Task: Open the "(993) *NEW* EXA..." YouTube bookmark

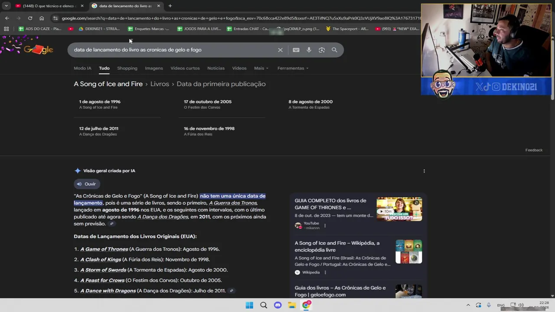Action: tap(397, 29)
